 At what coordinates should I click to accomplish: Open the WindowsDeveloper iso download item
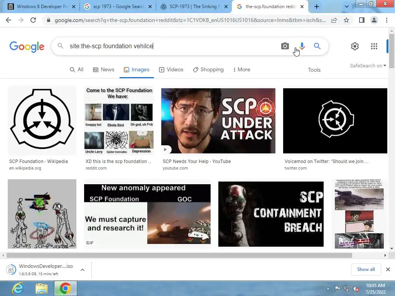coord(40,269)
